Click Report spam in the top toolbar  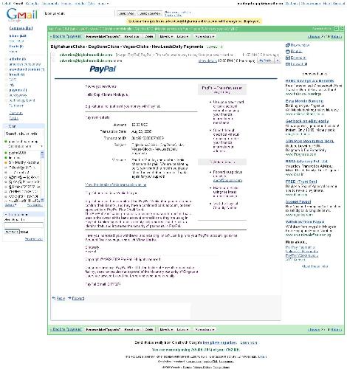[131, 36]
